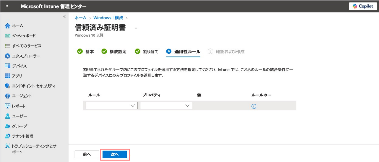379x162 pixels.
Task: Go to デバイス section
Action: (x=19, y=66)
